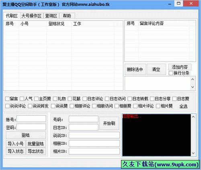Click the 小号 column header
The height and width of the screenshot is (170, 201).
33,24
